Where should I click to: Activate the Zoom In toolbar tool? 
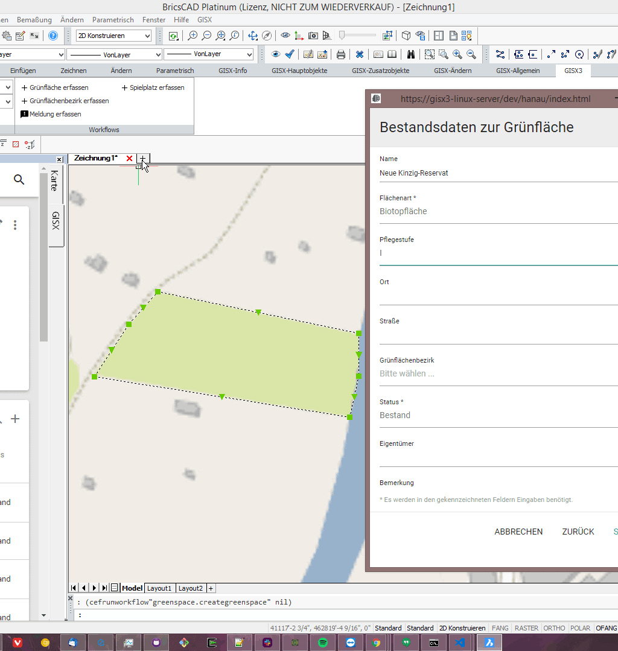(x=193, y=35)
